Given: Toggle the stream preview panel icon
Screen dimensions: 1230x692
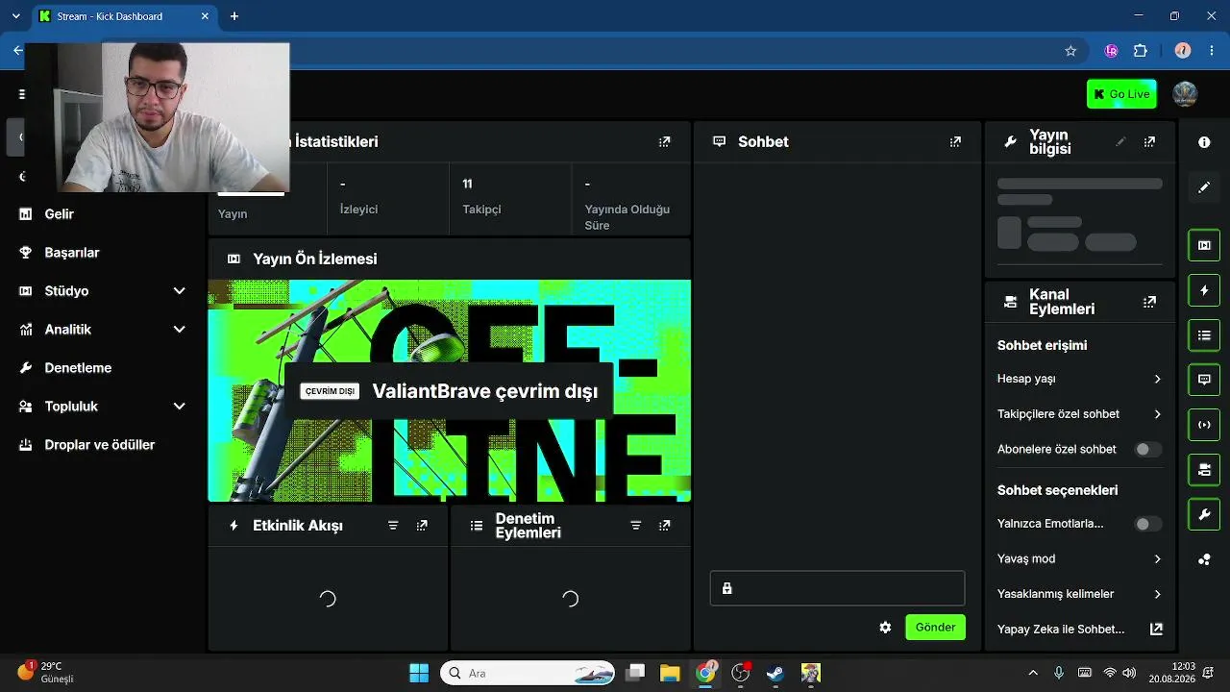Looking at the screenshot, I should click(1204, 245).
